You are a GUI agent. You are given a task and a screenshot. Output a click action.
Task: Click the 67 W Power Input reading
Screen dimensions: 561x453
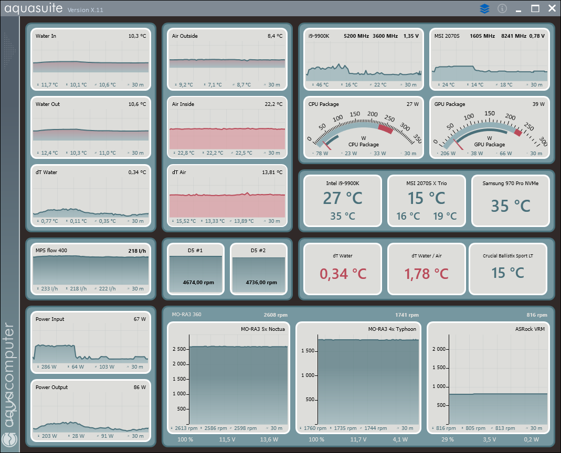point(140,319)
